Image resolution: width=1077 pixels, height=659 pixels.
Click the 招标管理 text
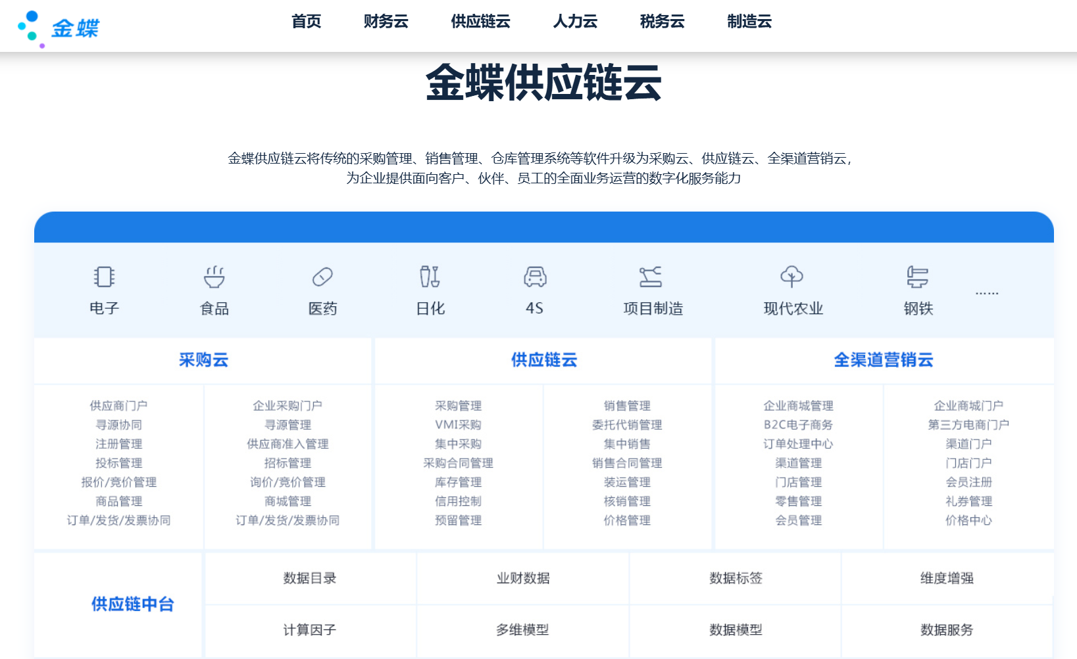[x=288, y=463]
